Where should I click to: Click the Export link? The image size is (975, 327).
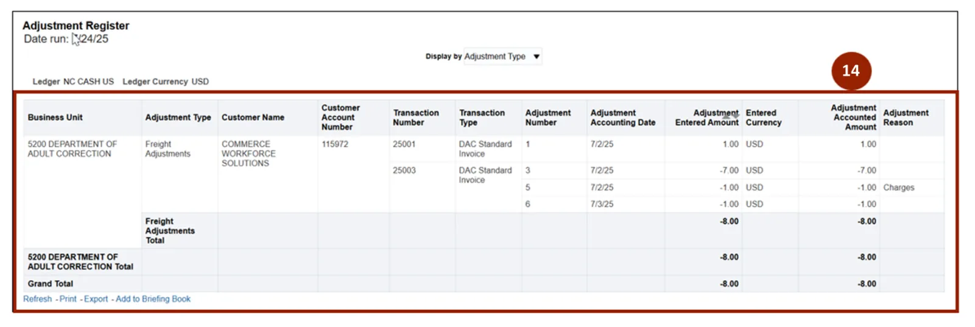96,299
